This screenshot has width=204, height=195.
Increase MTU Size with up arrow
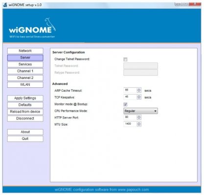pyautogui.click(x=139, y=123)
